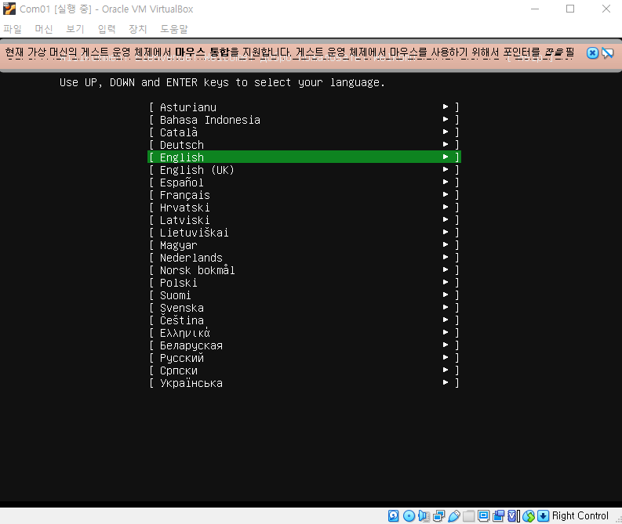Click the CPU virtualization status icon
This screenshot has height=524, width=622.
click(x=514, y=515)
